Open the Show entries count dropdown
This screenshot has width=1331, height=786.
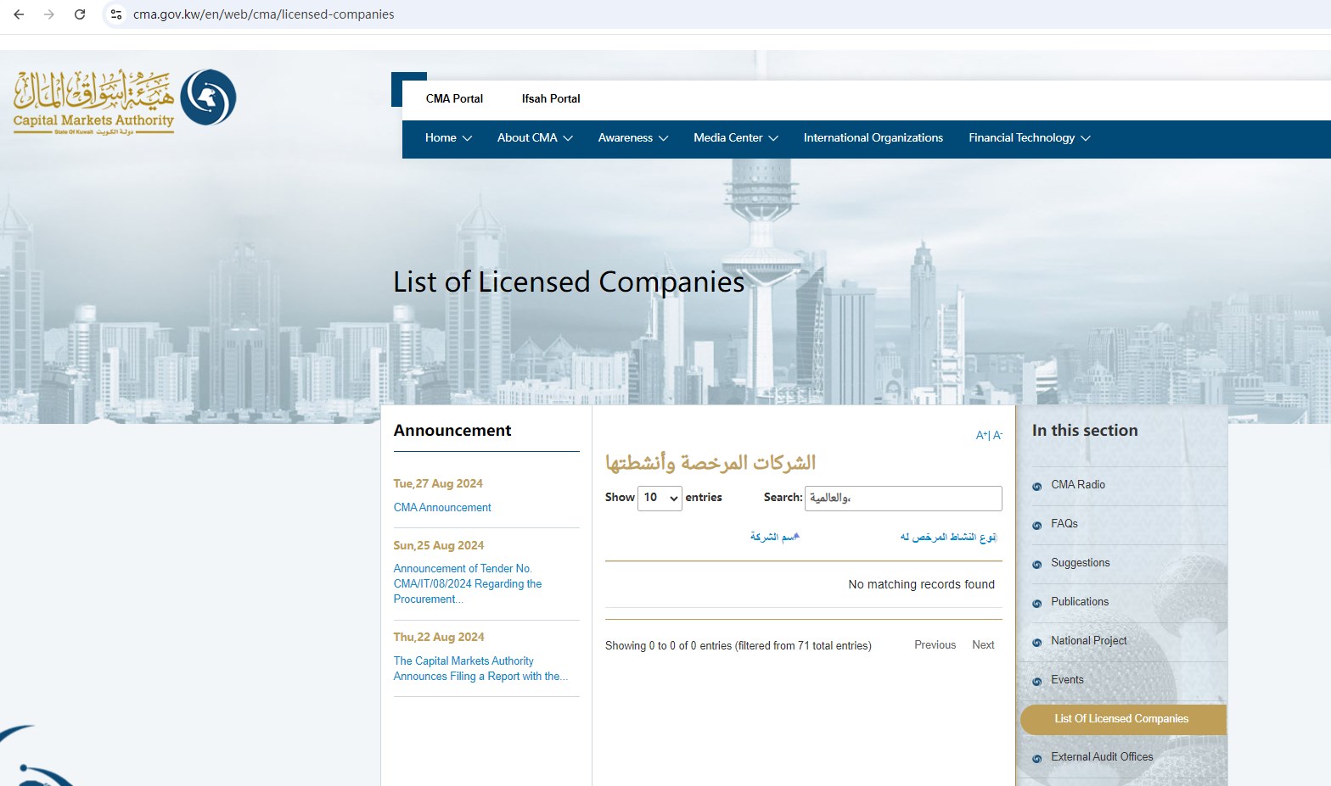coord(660,498)
